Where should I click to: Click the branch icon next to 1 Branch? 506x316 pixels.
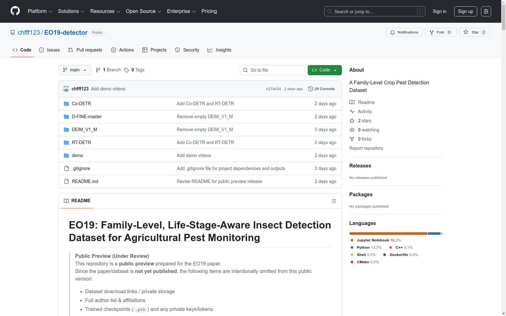point(98,70)
